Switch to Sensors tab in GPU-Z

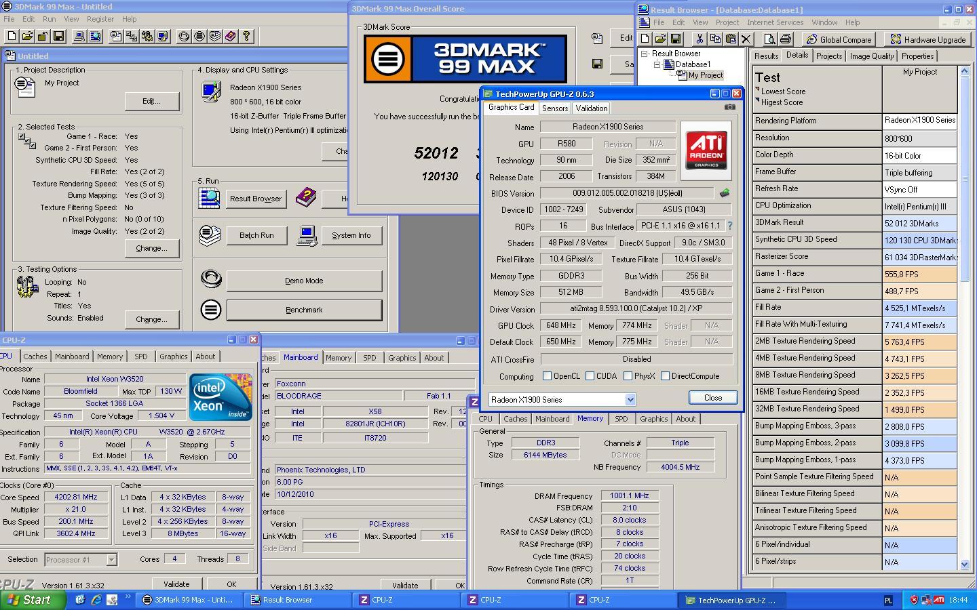click(555, 108)
